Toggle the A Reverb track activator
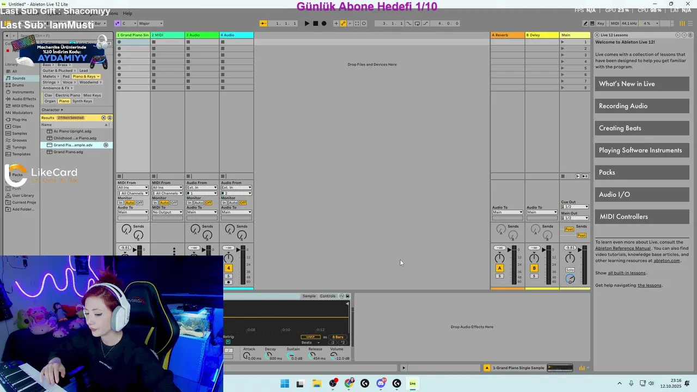This screenshot has height=392, width=697. tap(500, 268)
